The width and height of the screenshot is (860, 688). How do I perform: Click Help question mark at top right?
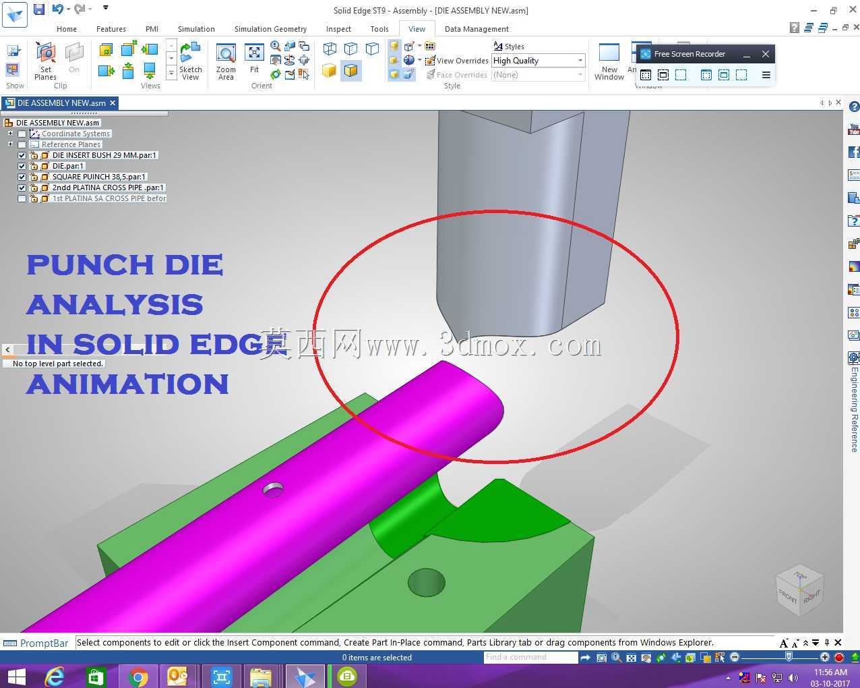[x=795, y=28]
